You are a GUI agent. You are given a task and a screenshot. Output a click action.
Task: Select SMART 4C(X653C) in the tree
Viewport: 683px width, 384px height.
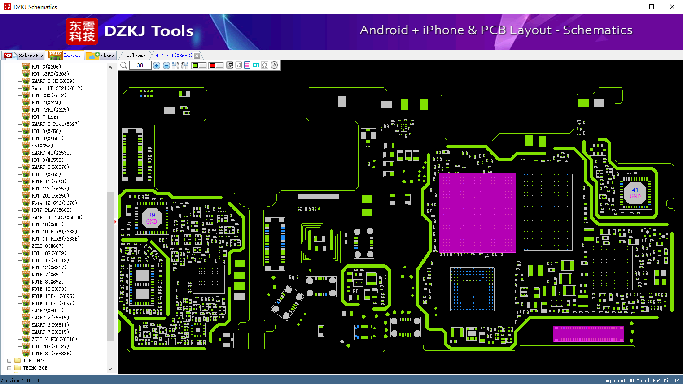(x=52, y=153)
